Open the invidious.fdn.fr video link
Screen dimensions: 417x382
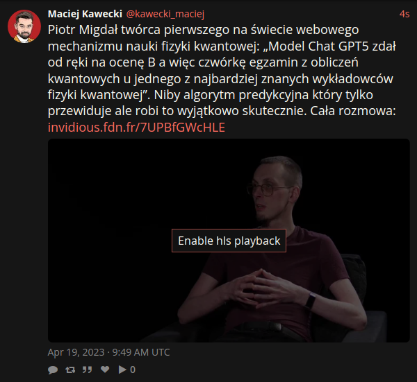point(136,128)
